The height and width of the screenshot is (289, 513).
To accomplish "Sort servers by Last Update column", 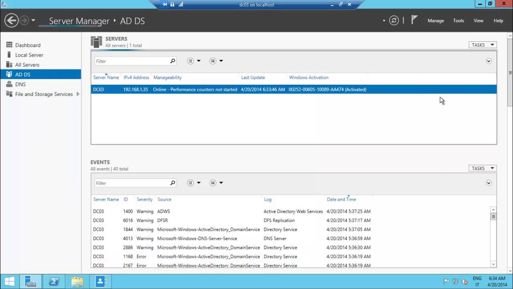I will coord(253,77).
